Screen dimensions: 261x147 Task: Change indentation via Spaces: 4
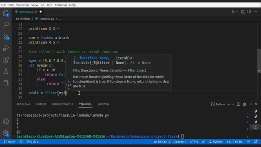tap(180, 142)
